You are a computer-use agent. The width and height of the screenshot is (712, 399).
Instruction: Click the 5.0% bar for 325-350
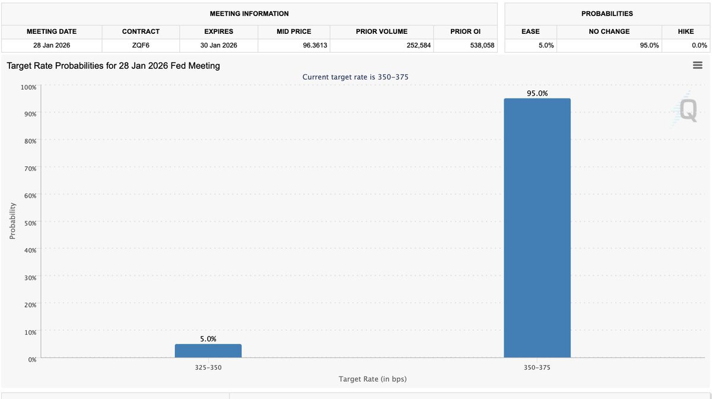click(208, 351)
